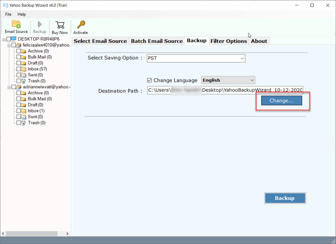The width and height of the screenshot is (336, 244).
Task: Uncheck the Change Language checkbox
Action: pos(149,80)
